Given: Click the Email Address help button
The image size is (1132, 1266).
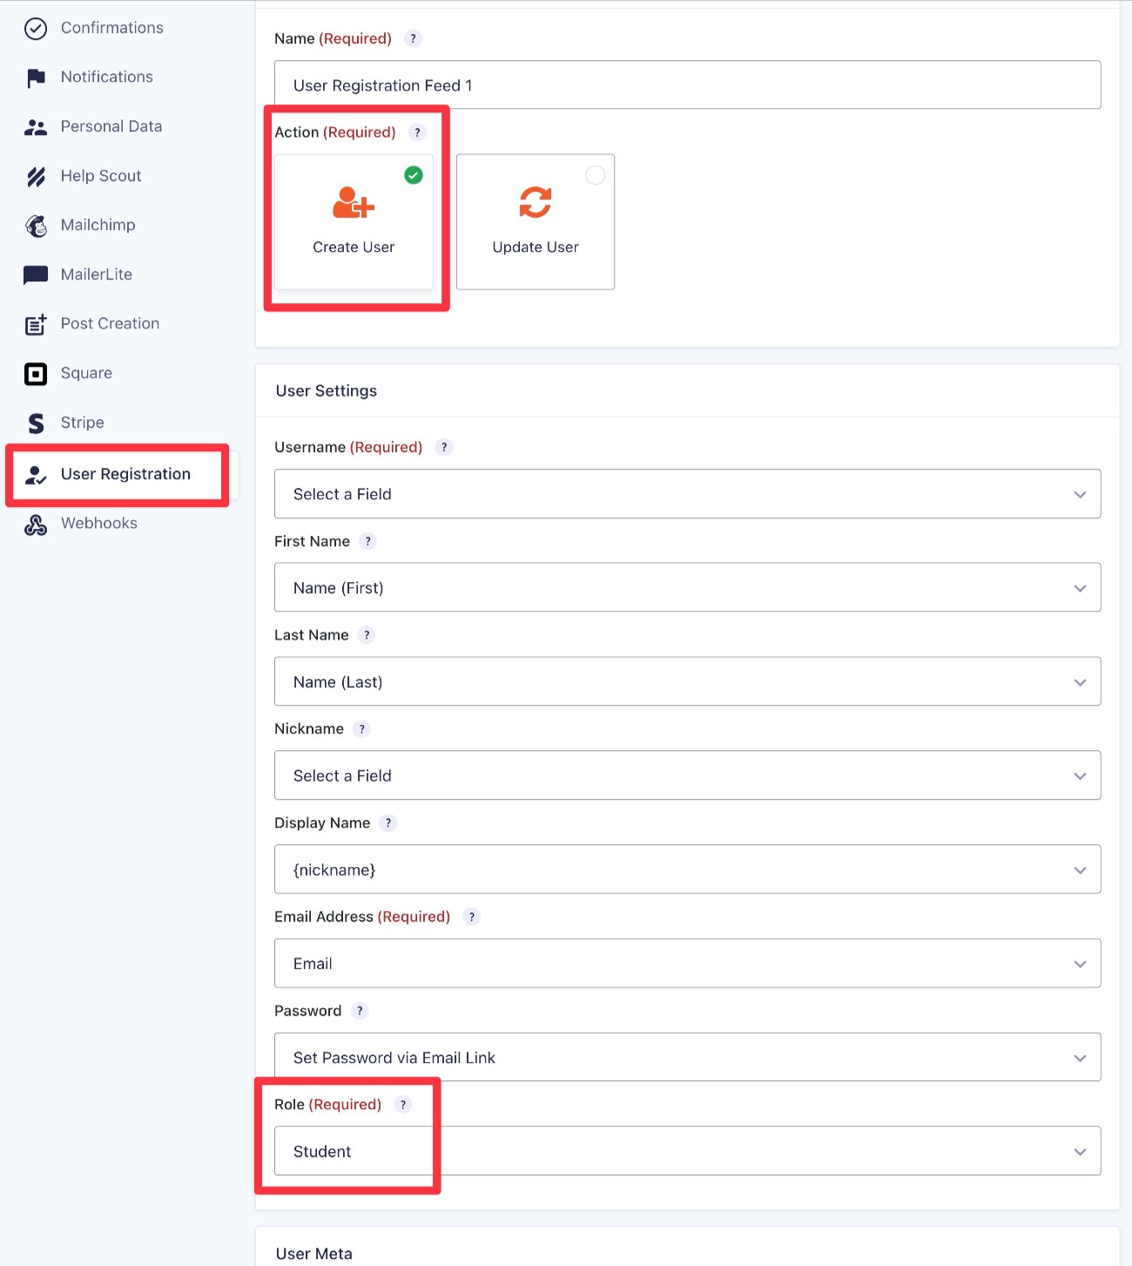Looking at the screenshot, I should tap(471, 917).
